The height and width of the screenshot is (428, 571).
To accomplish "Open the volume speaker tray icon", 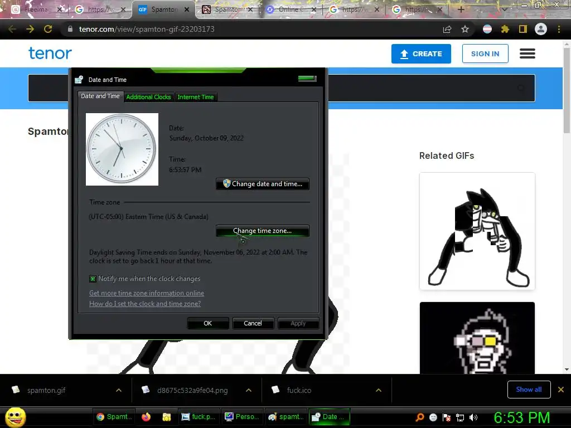I will pyautogui.click(x=473, y=417).
